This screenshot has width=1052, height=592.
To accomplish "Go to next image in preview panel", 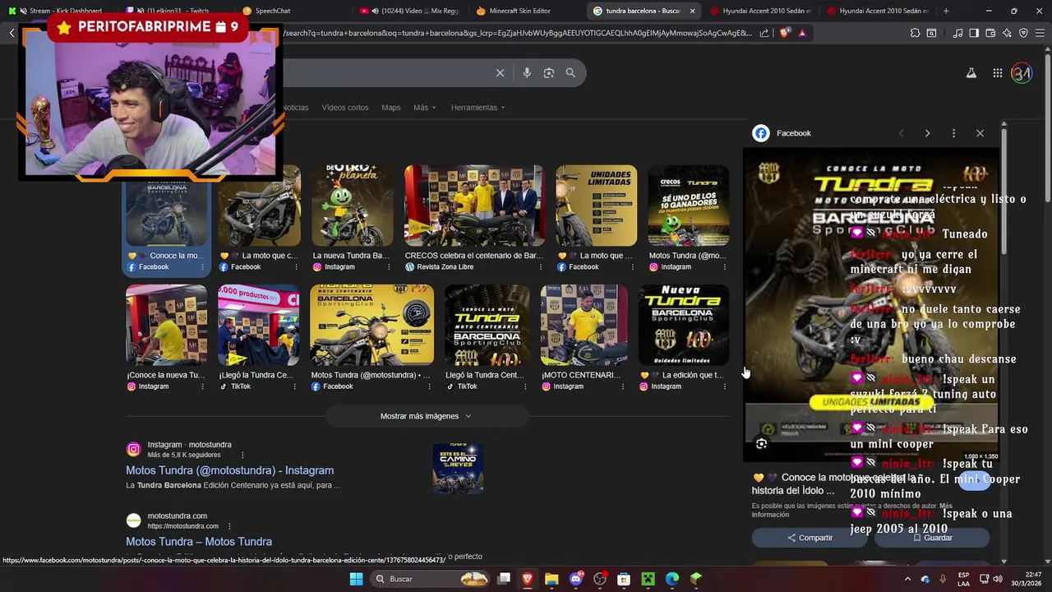I will tap(927, 133).
